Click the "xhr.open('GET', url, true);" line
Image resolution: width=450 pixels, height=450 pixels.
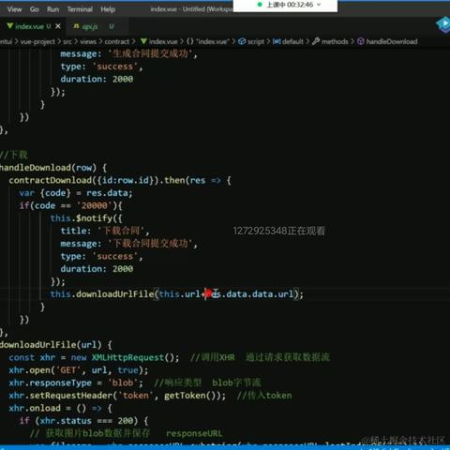[79, 370]
